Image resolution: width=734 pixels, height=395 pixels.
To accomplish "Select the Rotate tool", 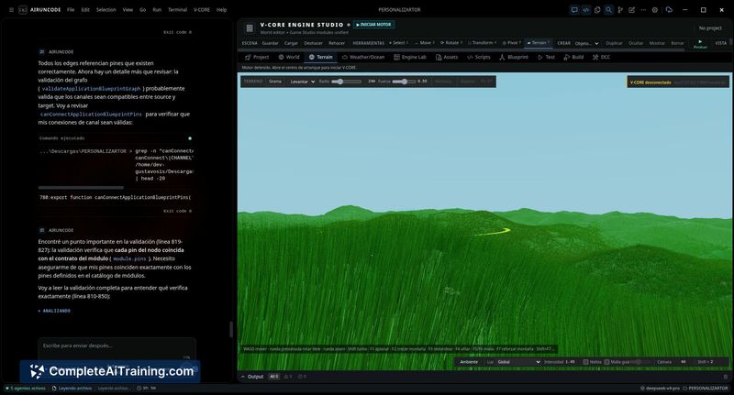I will point(451,42).
